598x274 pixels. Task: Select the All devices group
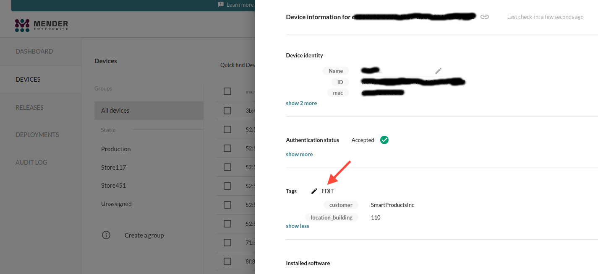(x=149, y=111)
